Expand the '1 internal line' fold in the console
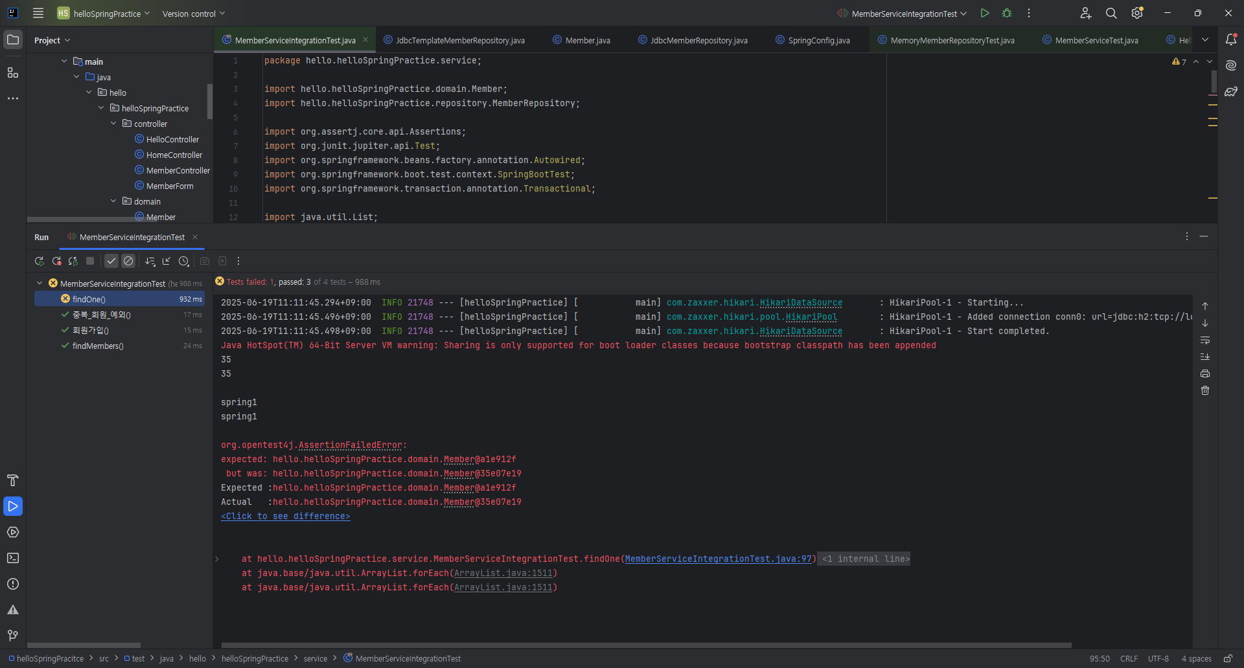1244x668 pixels. 864,559
